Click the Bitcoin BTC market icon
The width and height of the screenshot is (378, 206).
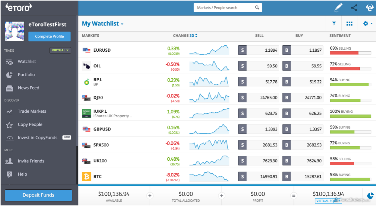[x=86, y=176]
